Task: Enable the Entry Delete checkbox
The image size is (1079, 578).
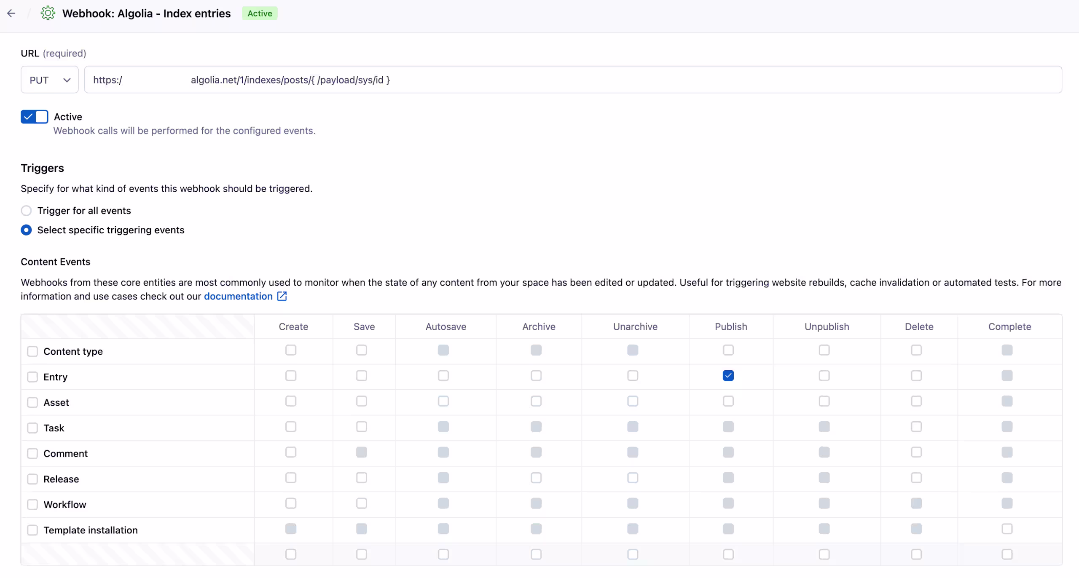Action: (x=916, y=375)
